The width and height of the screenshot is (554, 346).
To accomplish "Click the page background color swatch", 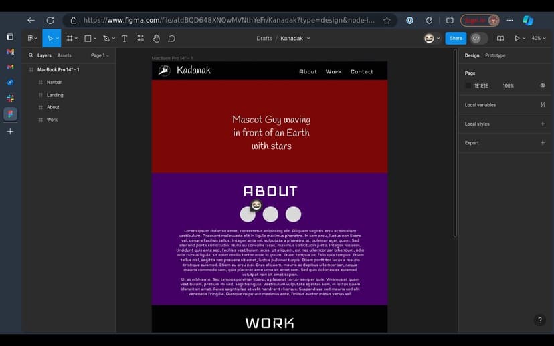I will (468, 86).
